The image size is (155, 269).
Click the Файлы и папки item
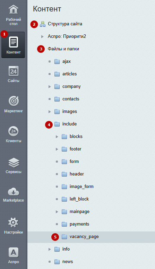63,49
